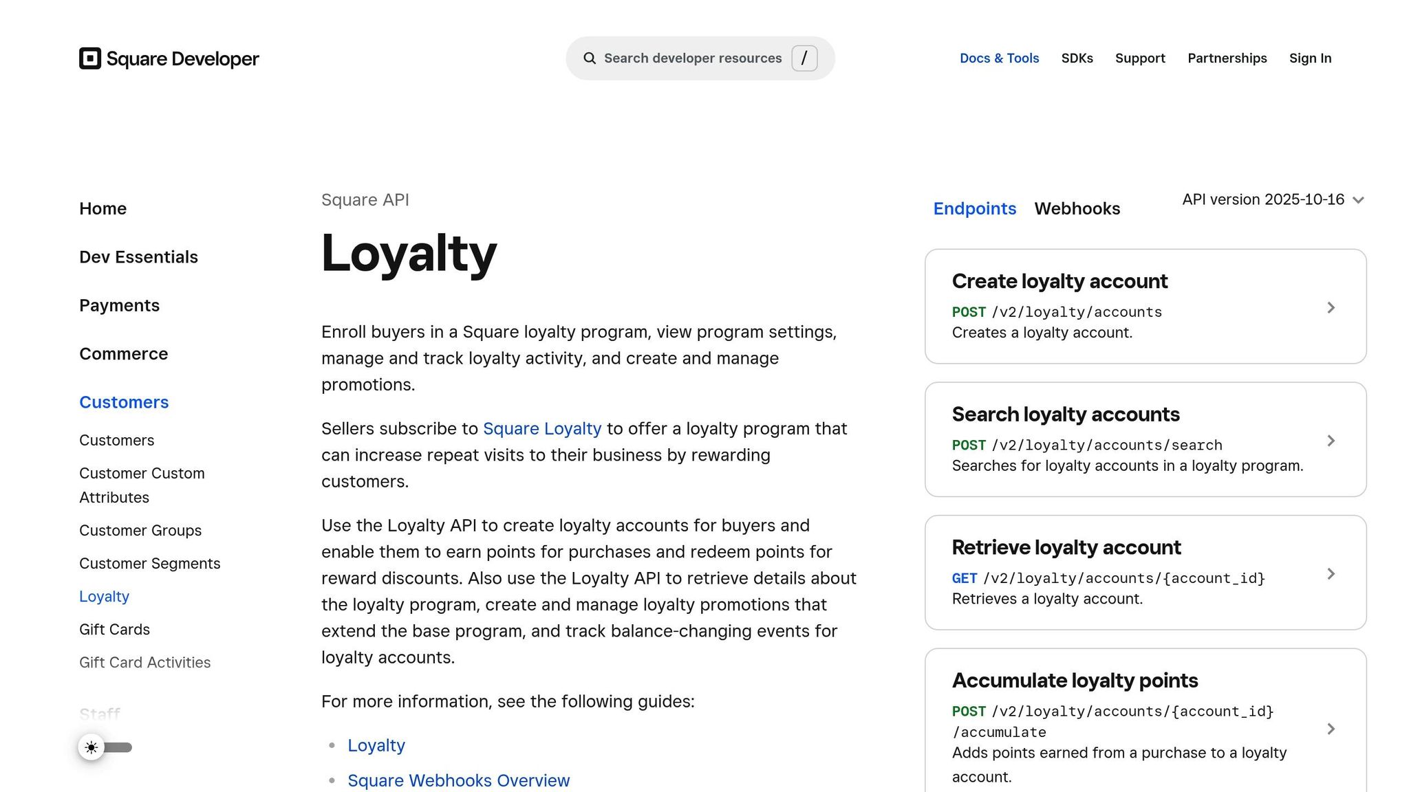Switch to the Webhooks tab
The image size is (1409, 792).
pos(1077,208)
